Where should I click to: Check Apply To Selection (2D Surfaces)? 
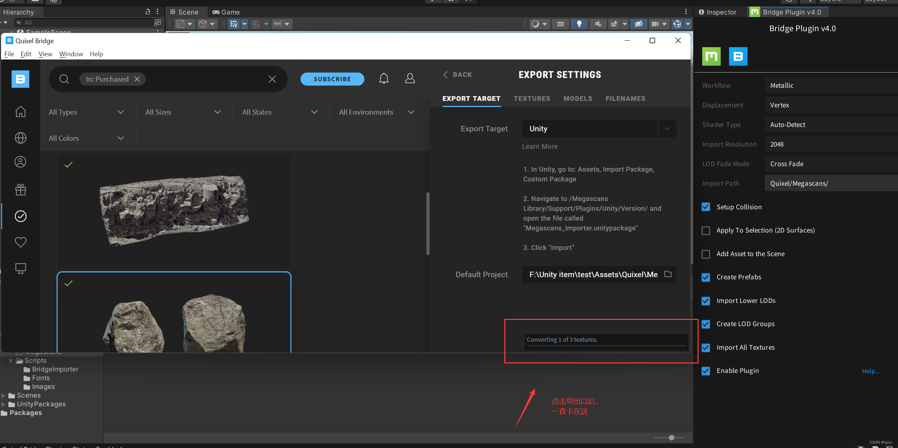pos(705,231)
